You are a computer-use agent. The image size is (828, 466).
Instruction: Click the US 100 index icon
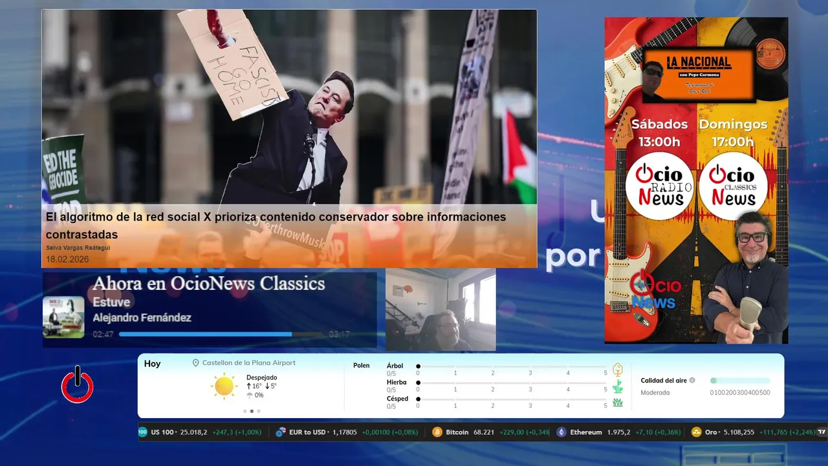143,432
